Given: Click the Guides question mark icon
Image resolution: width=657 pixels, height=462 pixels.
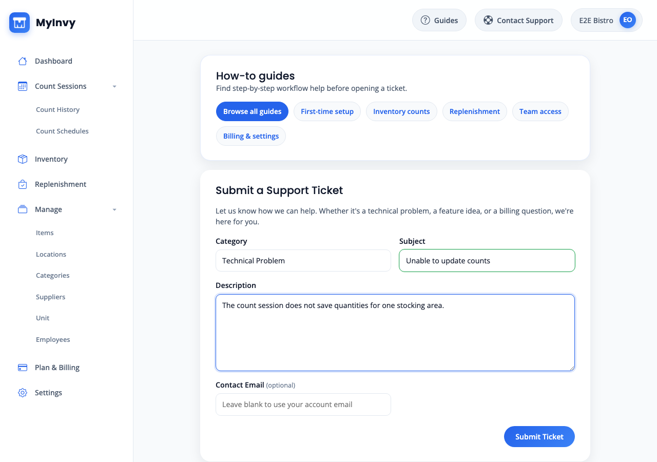Looking at the screenshot, I should pos(425,21).
